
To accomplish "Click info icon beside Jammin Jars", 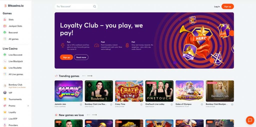I will click(x=81, y=104).
